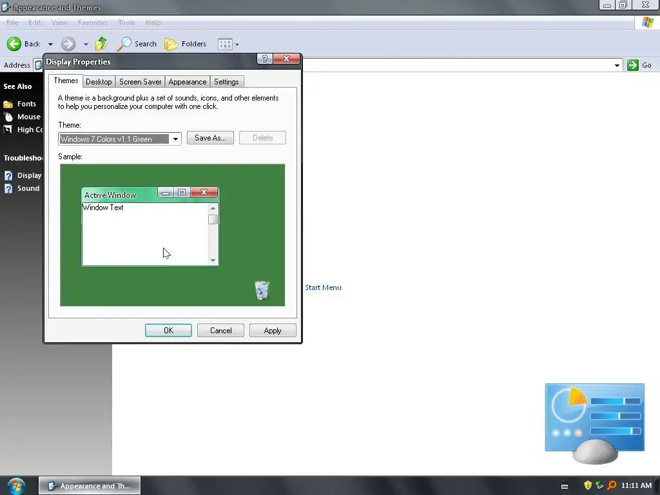
Task: Switch to the Screen Saver tab
Action: point(140,82)
